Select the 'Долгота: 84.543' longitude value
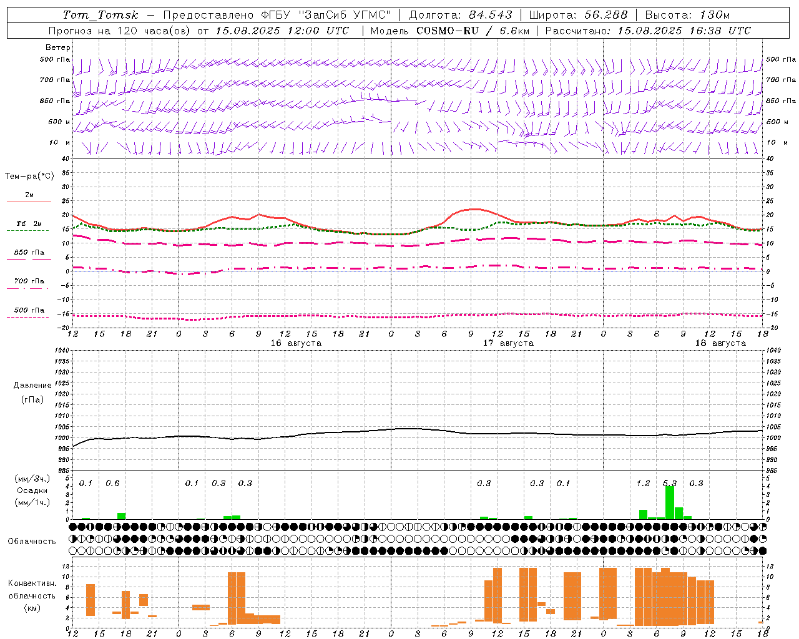The height and width of the screenshot is (639, 799). (460, 15)
